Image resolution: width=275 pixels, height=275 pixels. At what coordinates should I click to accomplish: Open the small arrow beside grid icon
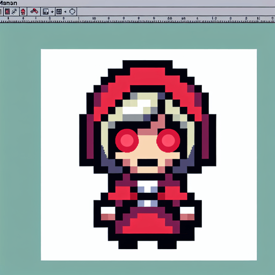click(66, 12)
